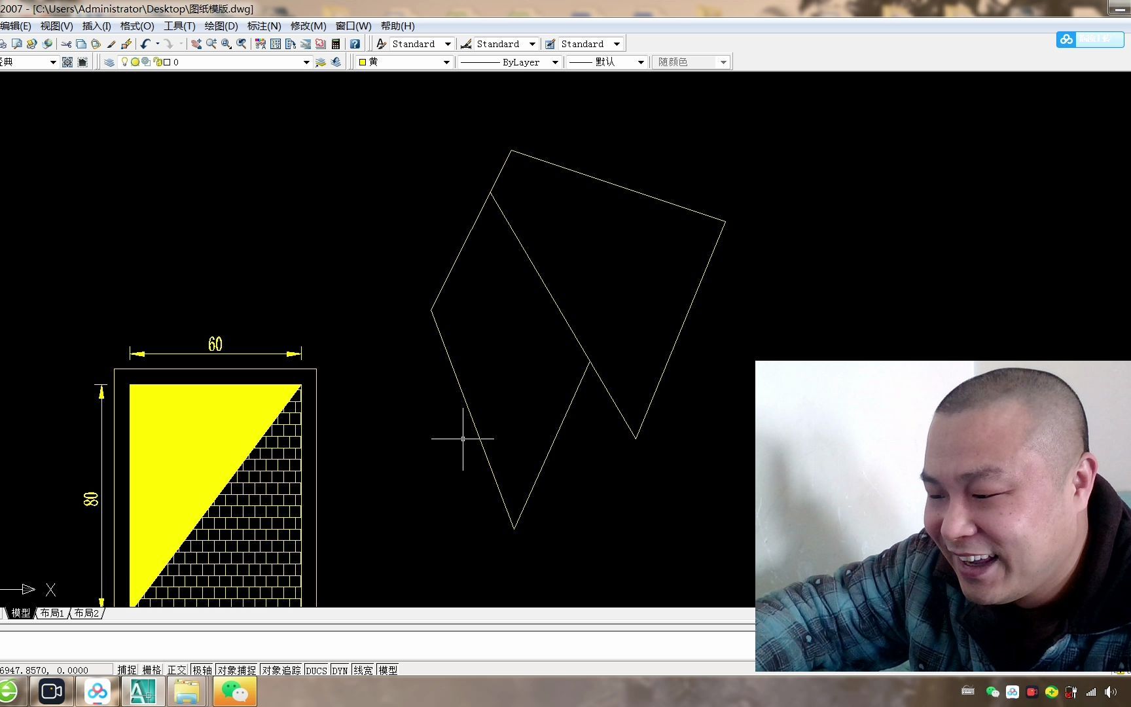
Task: Open the DesignCenter icon
Action: click(x=276, y=44)
